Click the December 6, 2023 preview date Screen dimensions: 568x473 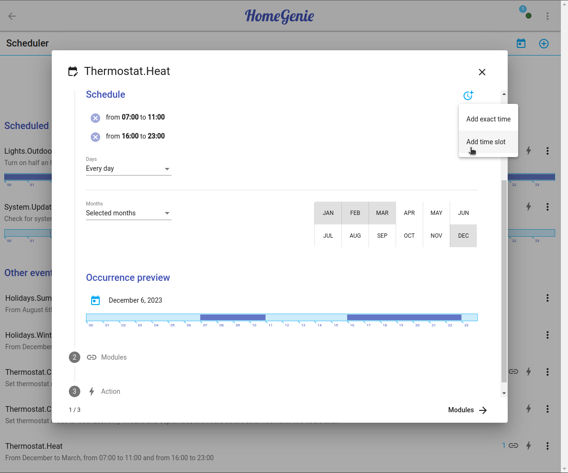click(135, 300)
